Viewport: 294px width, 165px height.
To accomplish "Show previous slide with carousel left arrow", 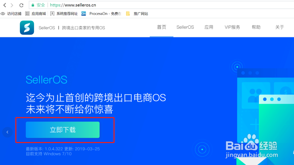I will pos(8,132).
